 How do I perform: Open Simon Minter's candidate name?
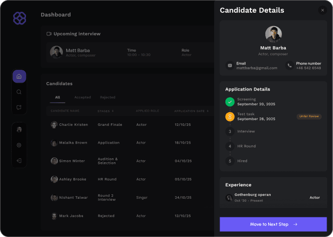click(x=72, y=161)
